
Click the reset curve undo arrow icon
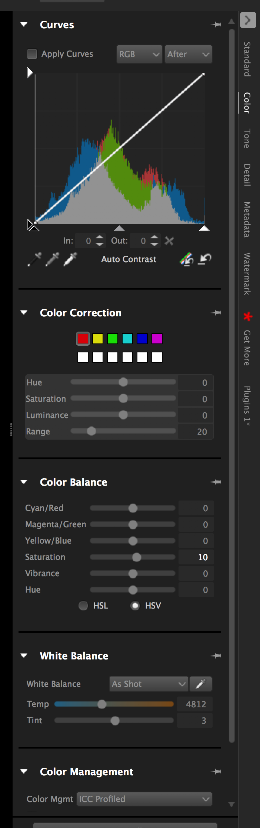coord(204,259)
